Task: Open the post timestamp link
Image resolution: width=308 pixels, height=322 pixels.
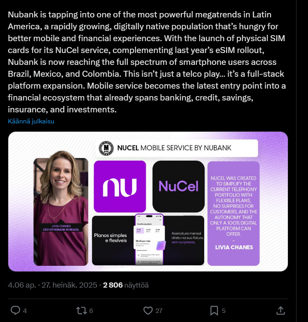Action: coord(52,285)
